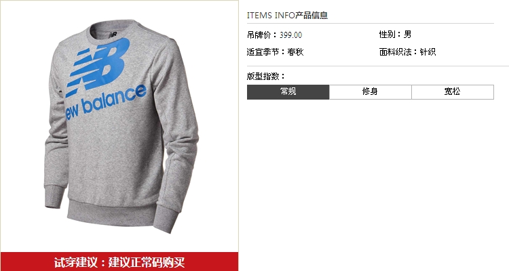Viewport: 509px width, 271px height.
Task: Click the 性别：男 label
Action: click(x=395, y=35)
